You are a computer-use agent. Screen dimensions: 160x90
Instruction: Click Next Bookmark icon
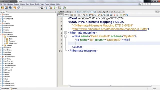pyautogui.click(x=101, y=15)
